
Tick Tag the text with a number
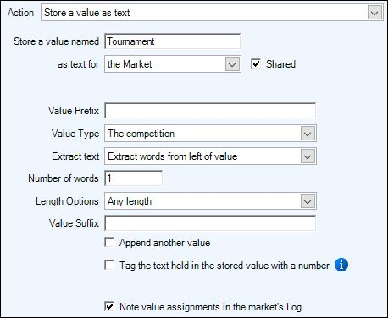(109, 265)
